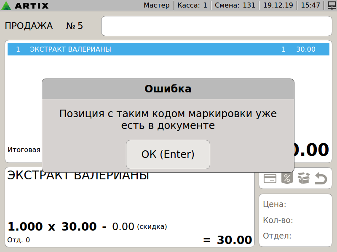Click the = 30.00 position total

coord(227,240)
